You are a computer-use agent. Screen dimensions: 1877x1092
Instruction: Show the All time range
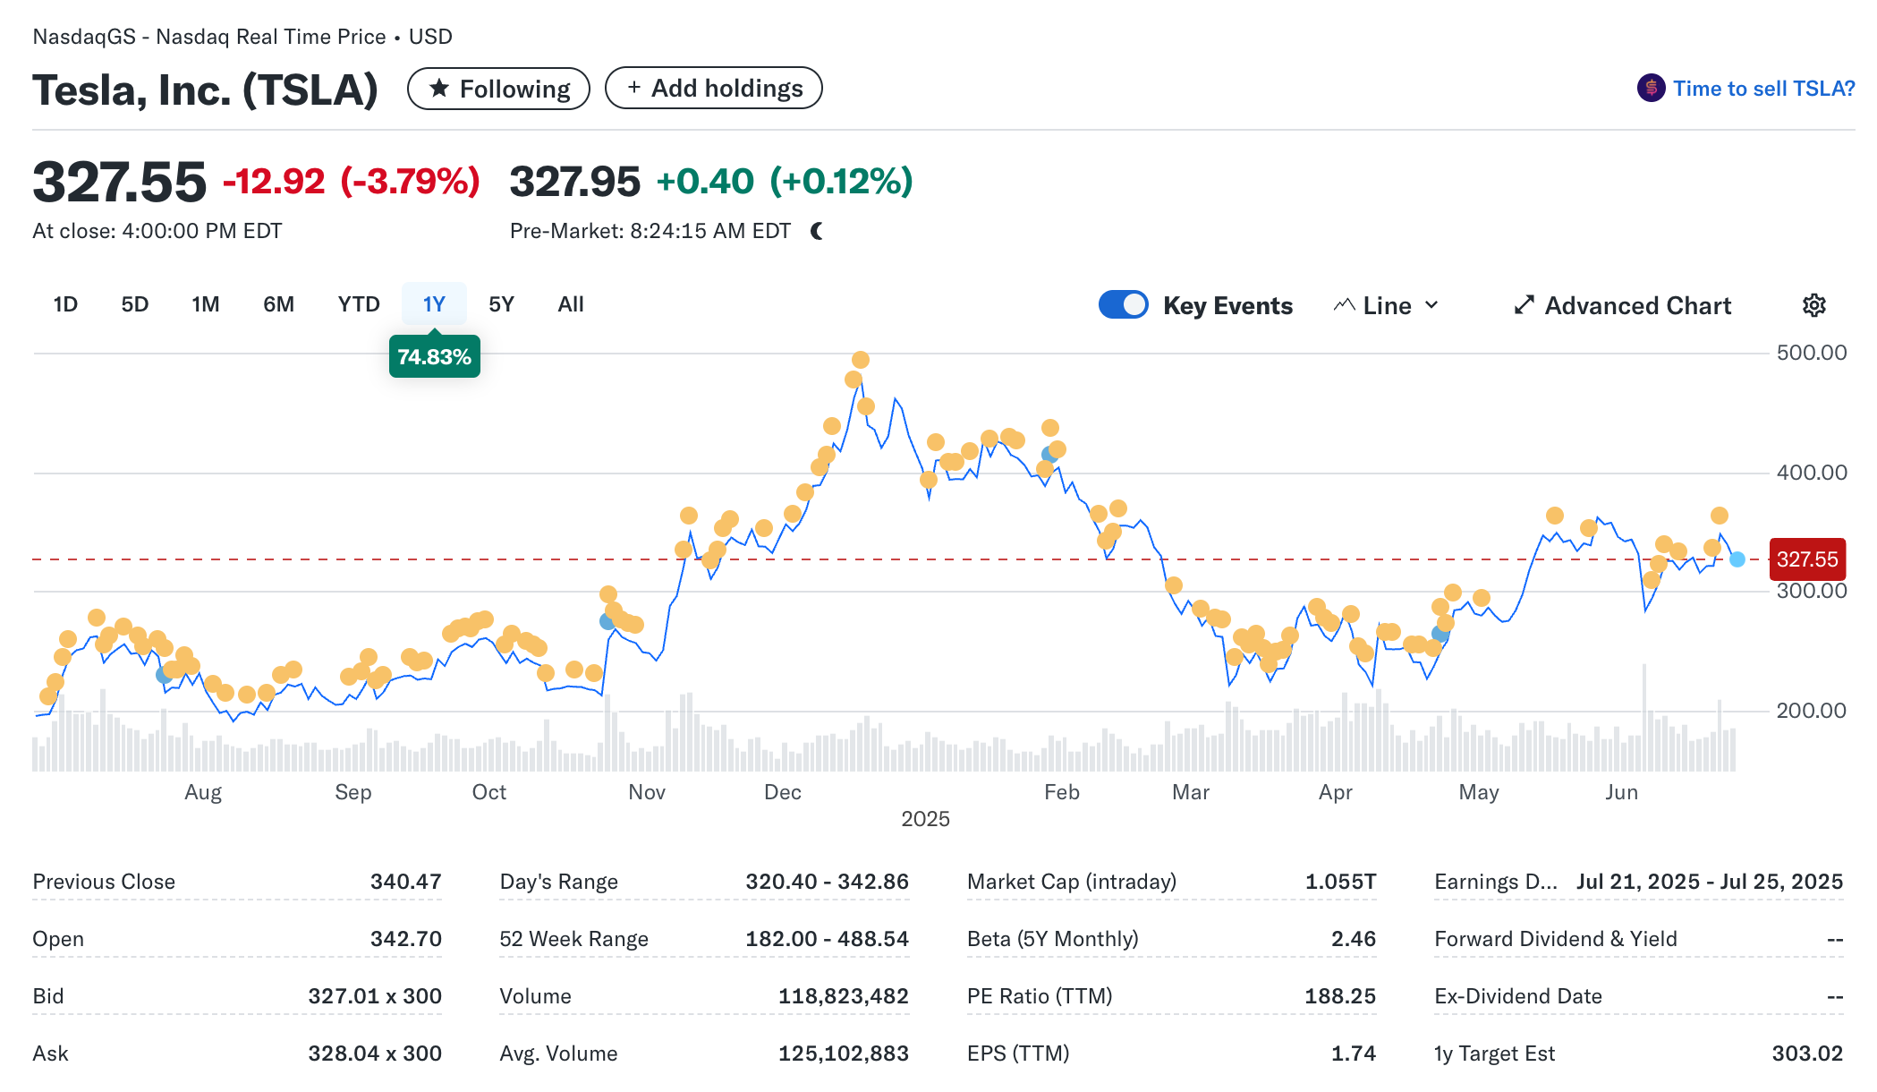click(571, 304)
